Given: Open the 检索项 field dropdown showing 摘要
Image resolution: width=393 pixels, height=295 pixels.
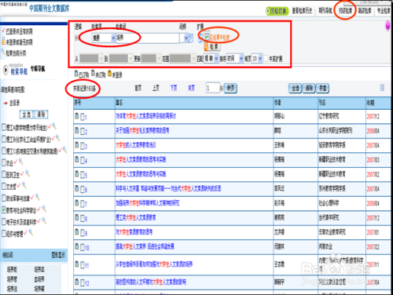Looking at the screenshot, I should point(104,38).
